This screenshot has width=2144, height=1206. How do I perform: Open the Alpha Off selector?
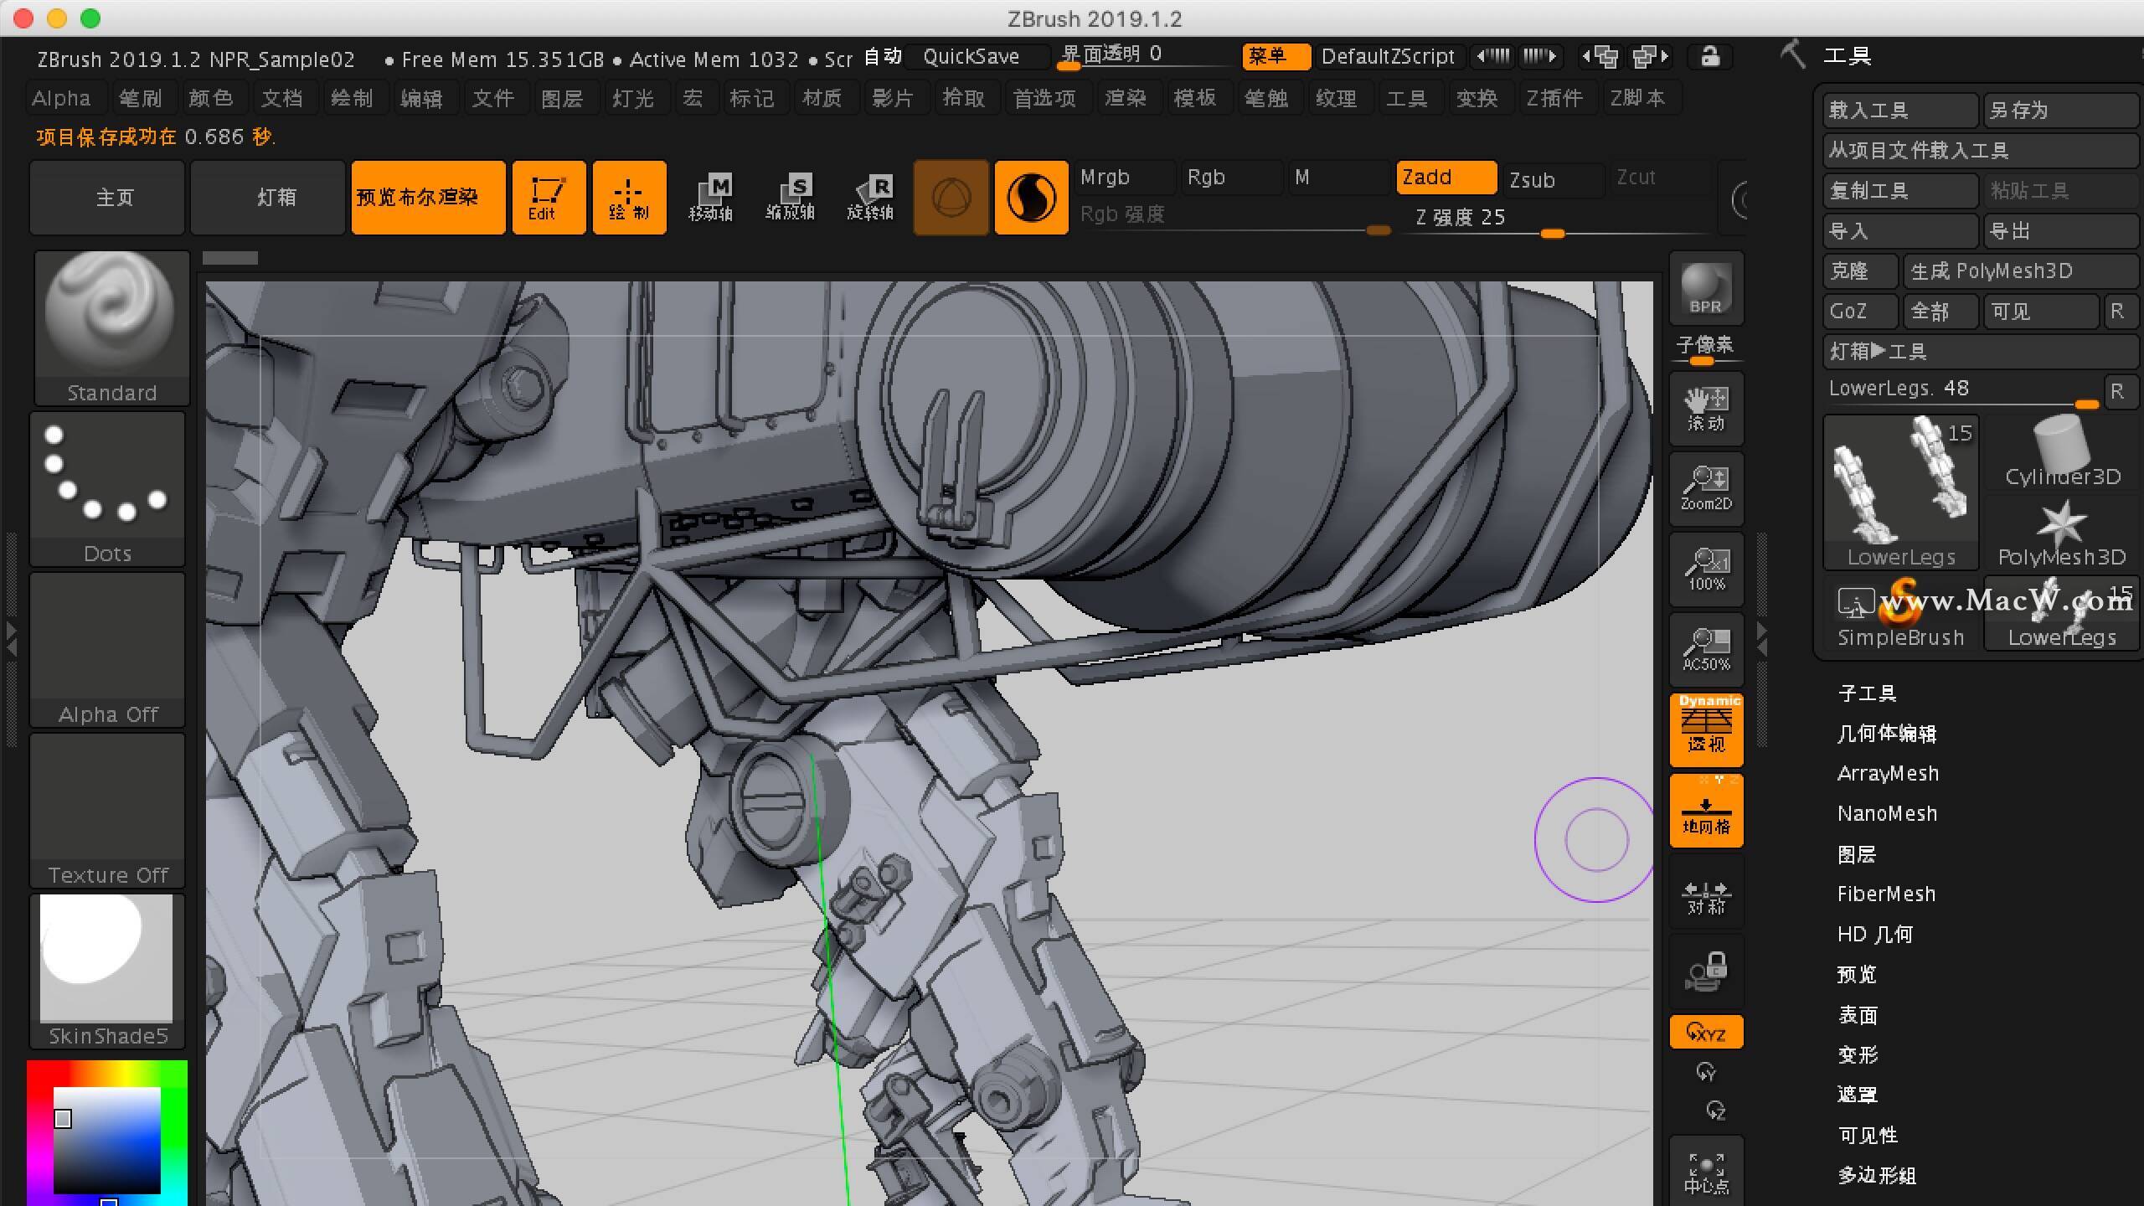(107, 649)
